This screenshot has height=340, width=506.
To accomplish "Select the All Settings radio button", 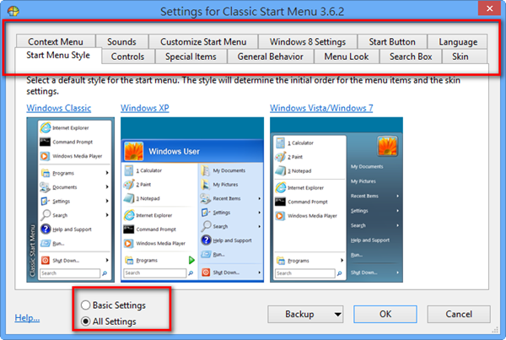I will (x=85, y=321).
